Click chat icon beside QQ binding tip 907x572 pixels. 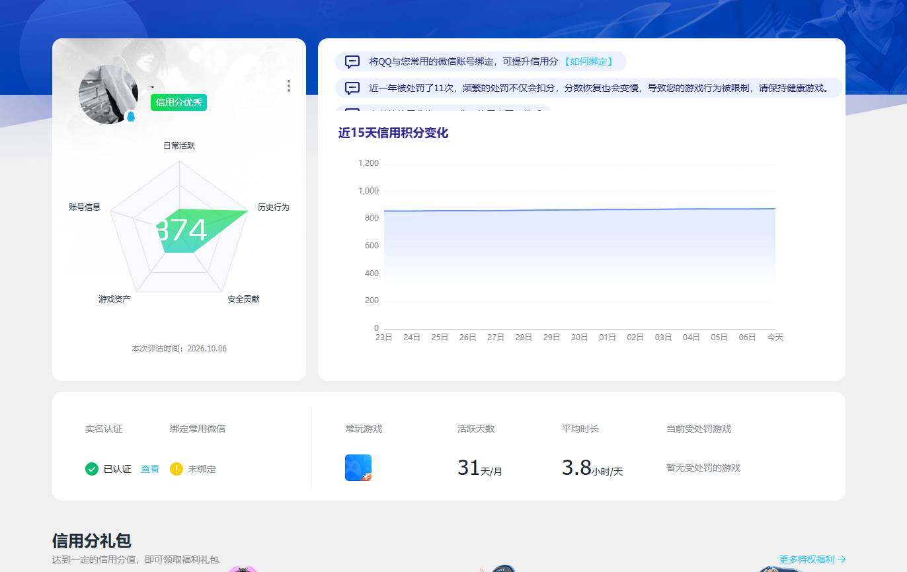tap(352, 62)
